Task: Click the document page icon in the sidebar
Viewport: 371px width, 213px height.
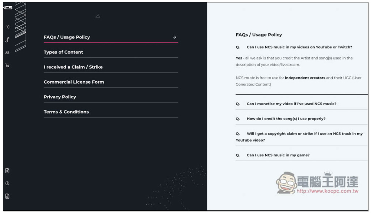Action: coord(7,170)
